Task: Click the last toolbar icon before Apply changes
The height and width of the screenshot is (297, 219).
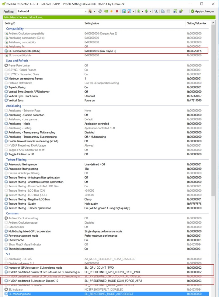Action: pyautogui.click(x=181, y=11)
